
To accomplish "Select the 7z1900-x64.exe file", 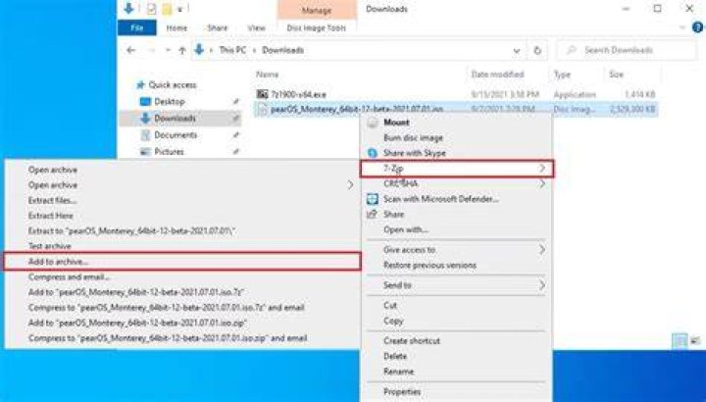I will point(298,94).
